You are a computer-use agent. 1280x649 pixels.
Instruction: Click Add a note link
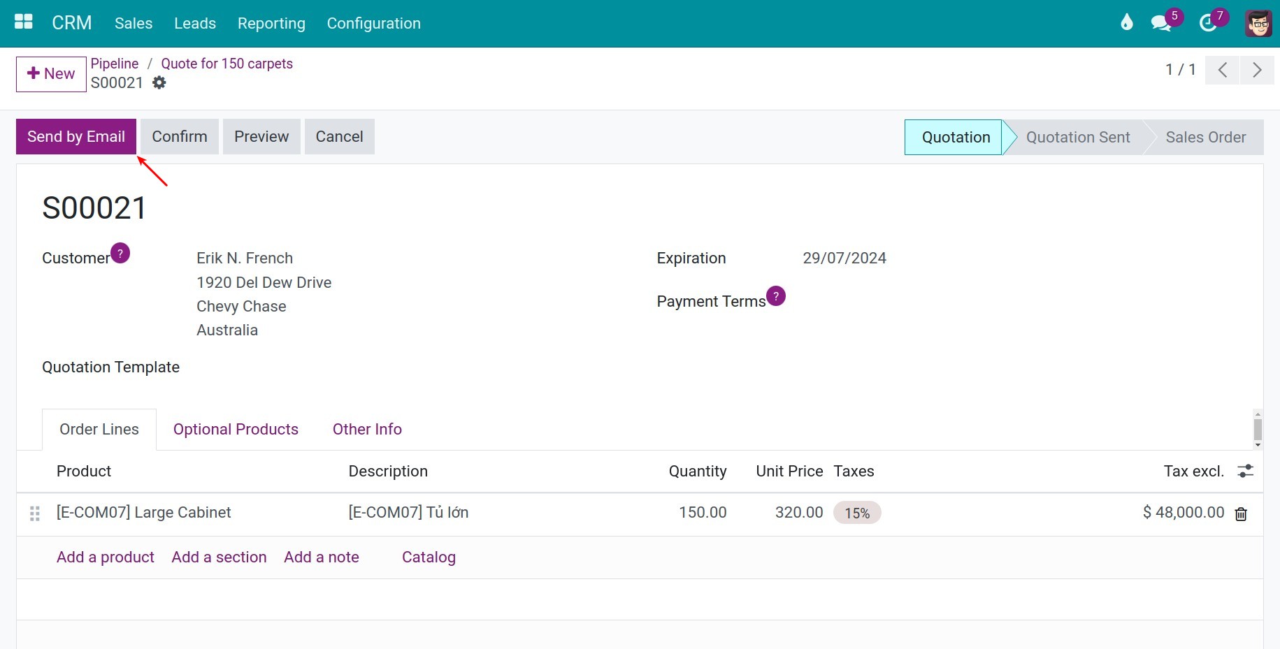pyautogui.click(x=322, y=557)
